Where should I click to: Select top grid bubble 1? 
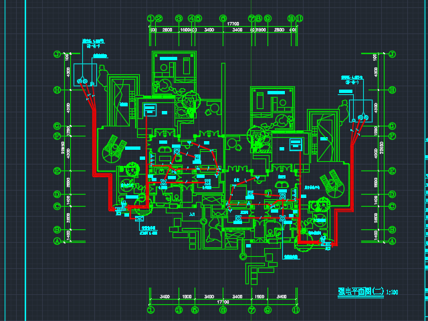(x=150, y=19)
